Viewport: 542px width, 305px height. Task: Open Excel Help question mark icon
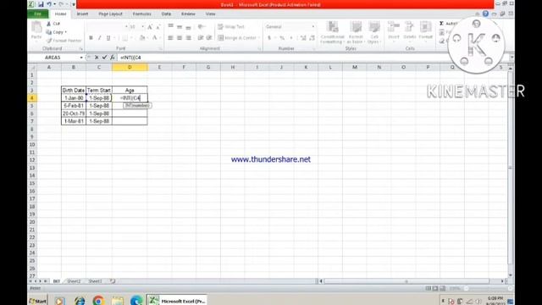(x=485, y=14)
